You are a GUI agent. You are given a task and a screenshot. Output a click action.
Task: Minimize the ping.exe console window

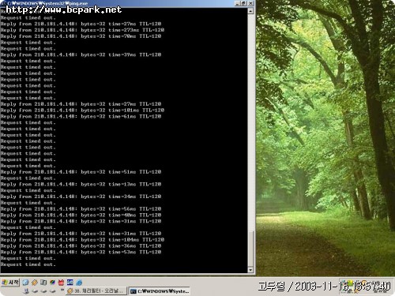tap(238, 3)
